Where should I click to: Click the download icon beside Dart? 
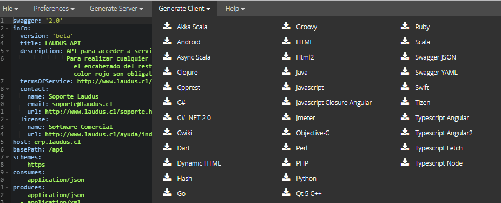(167, 147)
